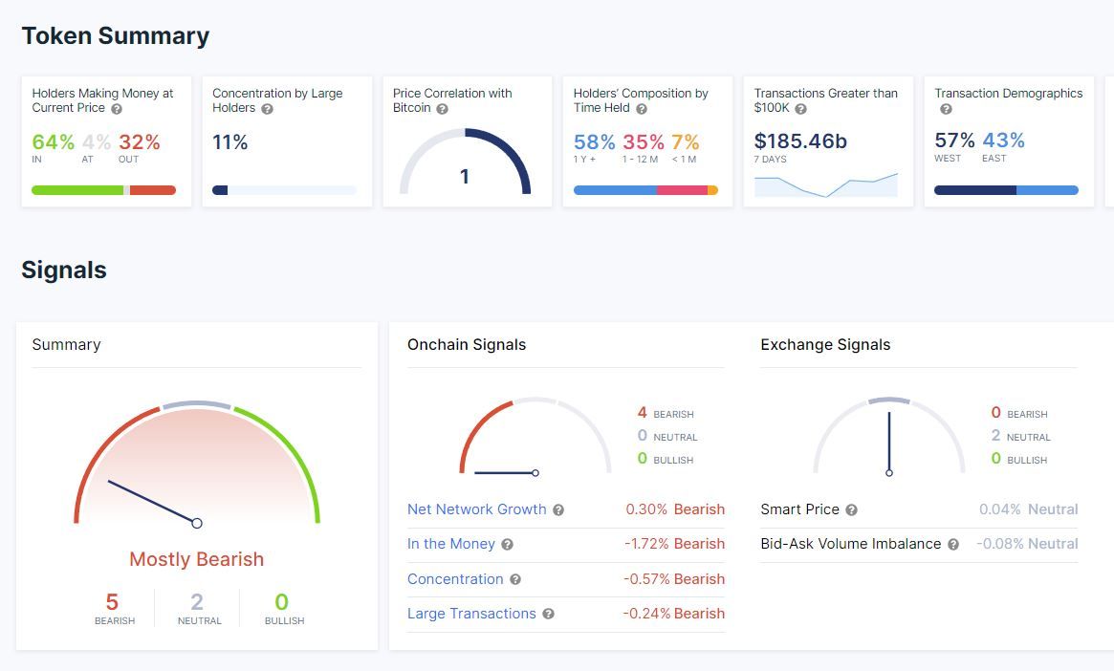Click help icon beside In the Money
This screenshot has width=1114, height=671.
click(x=507, y=545)
